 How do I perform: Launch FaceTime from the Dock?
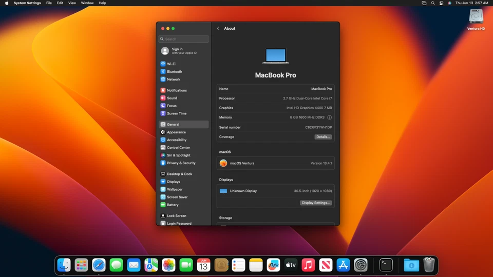186,265
